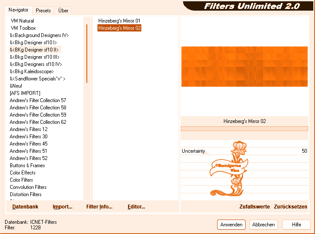Open Filter Info...
Image resolution: width=315 pixels, height=234 pixels.
tap(99, 207)
